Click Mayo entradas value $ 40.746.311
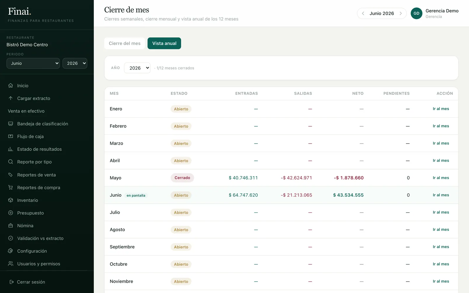469x293 pixels. 243,178
